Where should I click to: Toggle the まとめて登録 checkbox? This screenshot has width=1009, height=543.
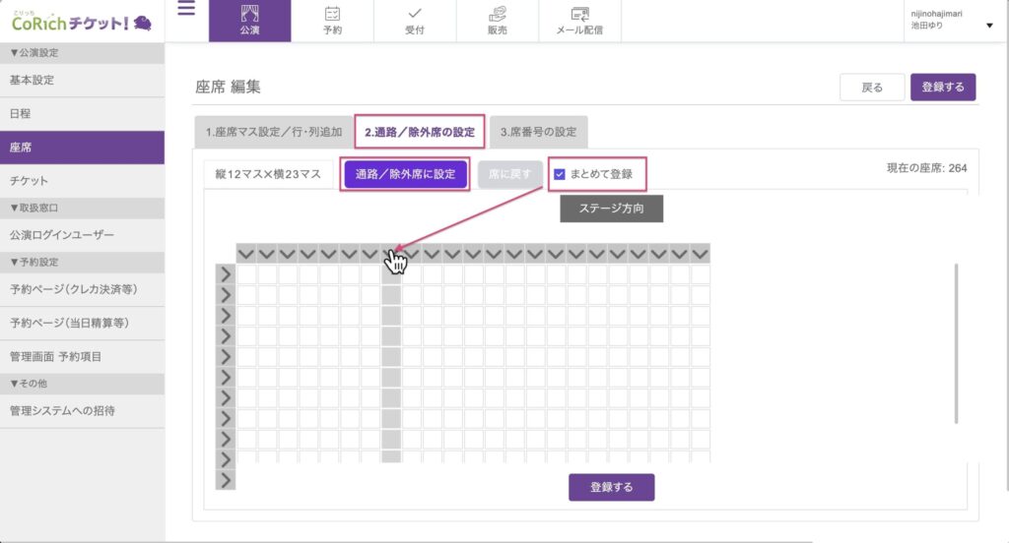[560, 174]
